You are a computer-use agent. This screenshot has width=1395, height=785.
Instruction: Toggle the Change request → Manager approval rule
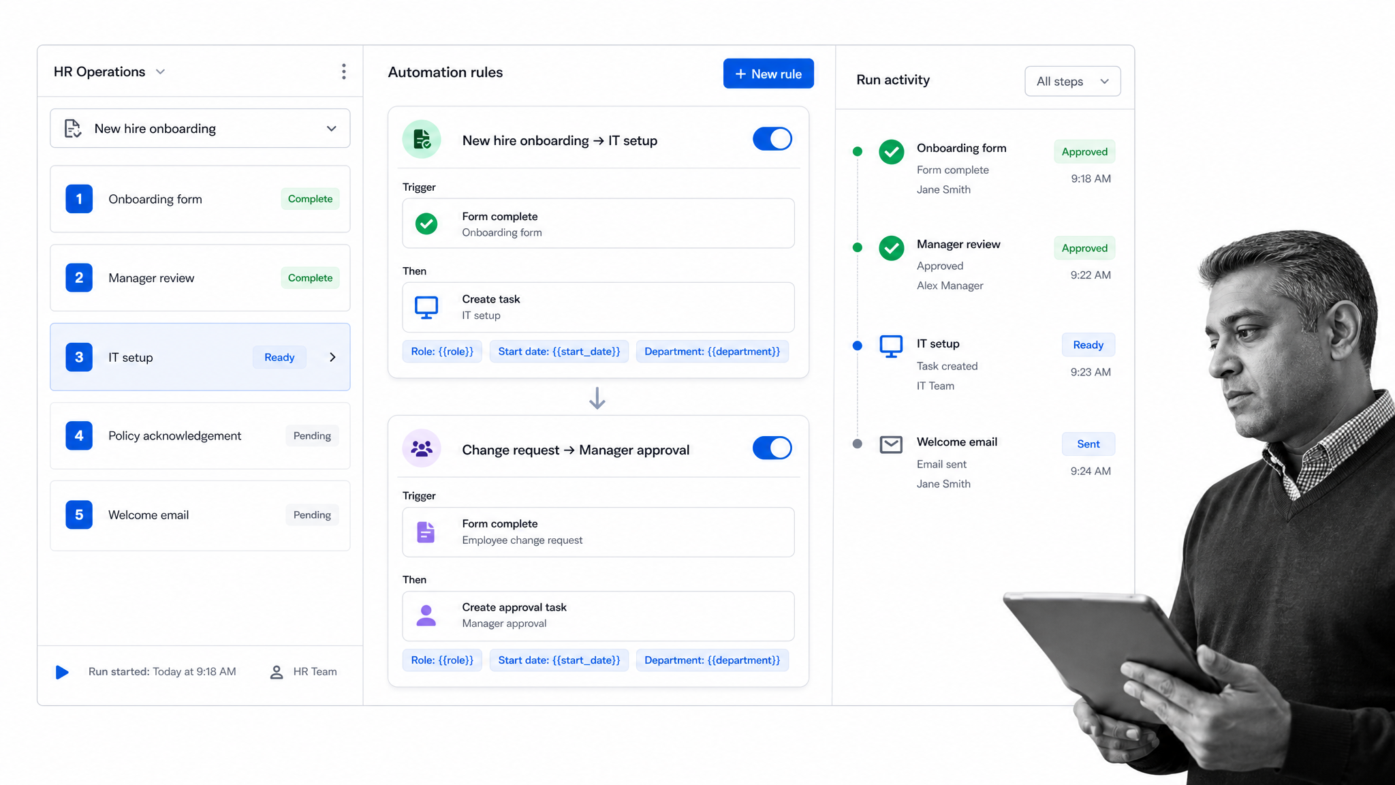pos(772,448)
